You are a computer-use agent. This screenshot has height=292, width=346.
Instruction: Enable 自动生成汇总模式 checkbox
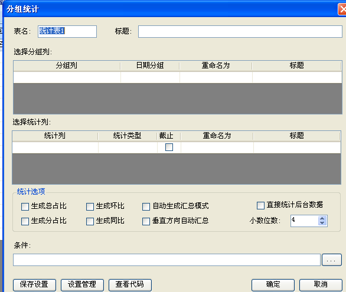point(146,206)
